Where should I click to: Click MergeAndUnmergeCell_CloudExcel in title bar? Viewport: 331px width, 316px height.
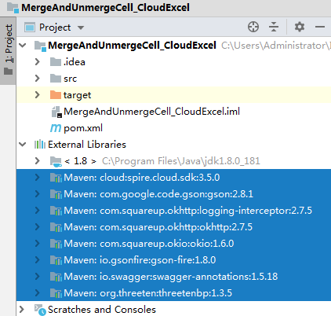pos(105,7)
